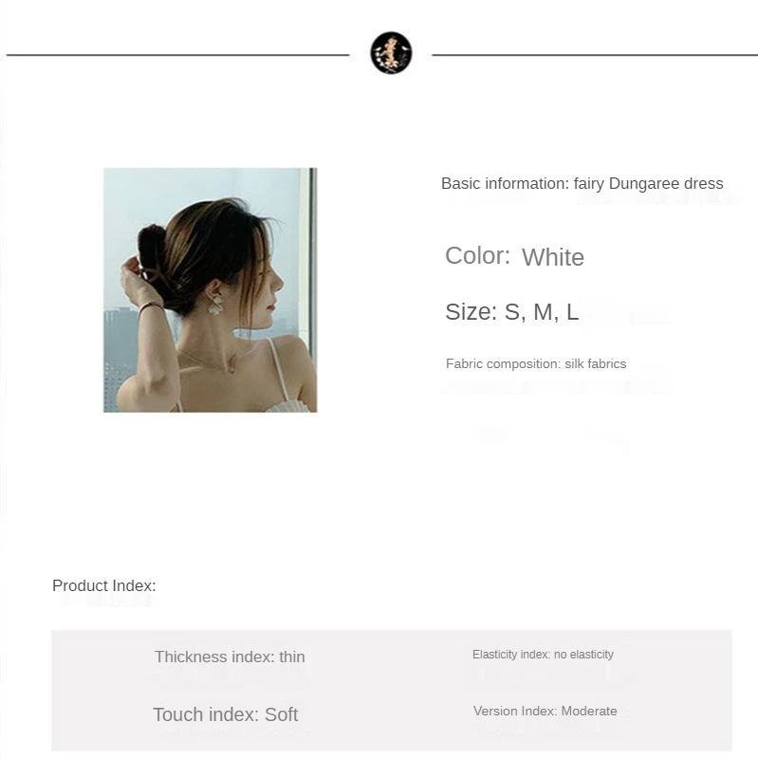Click the letter L in size list
The image size is (758, 759).
point(573,312)
